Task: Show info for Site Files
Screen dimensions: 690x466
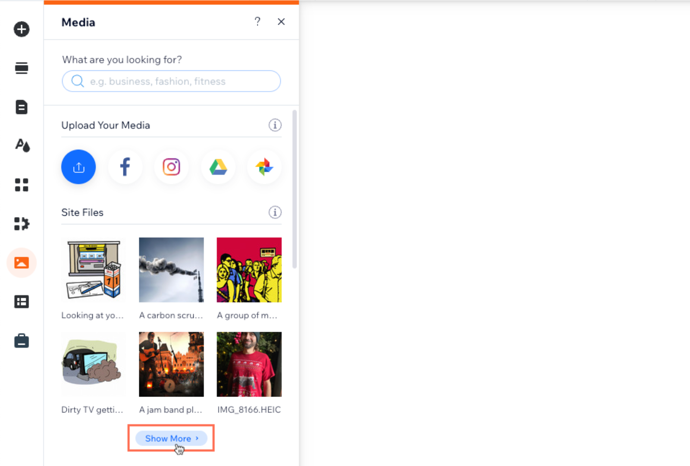Action: pyautogui.click(x=275, y=212)
